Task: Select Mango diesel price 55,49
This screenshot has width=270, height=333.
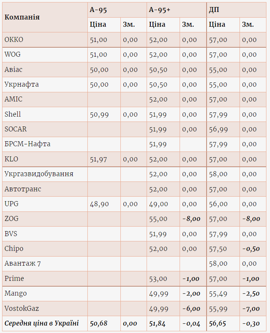Action: pos(218,294)
